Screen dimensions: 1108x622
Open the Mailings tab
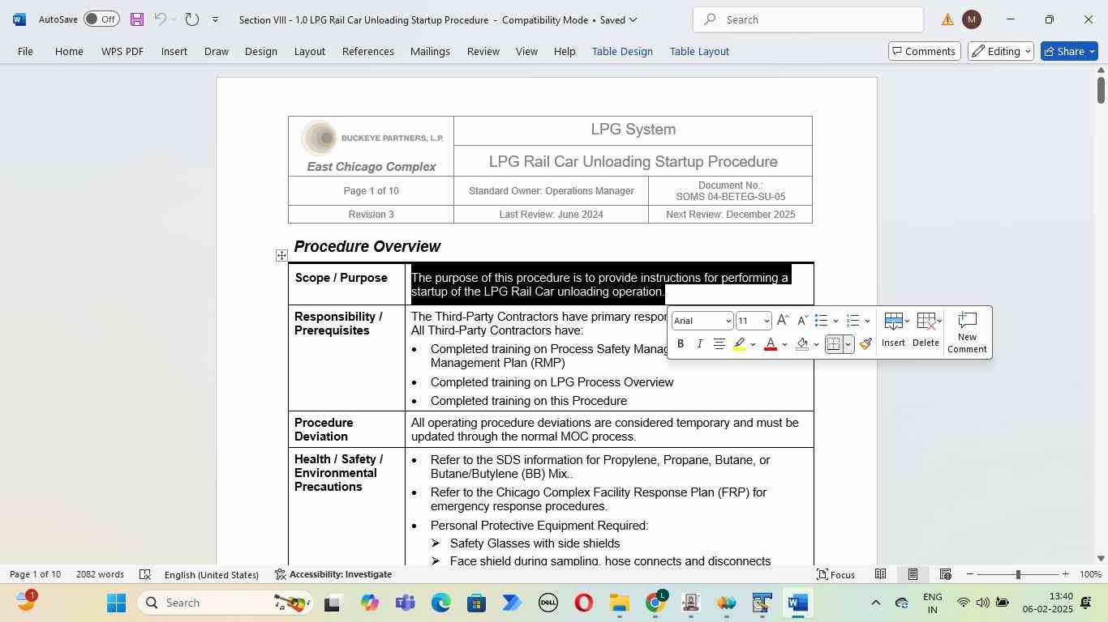tap(430, 51)
